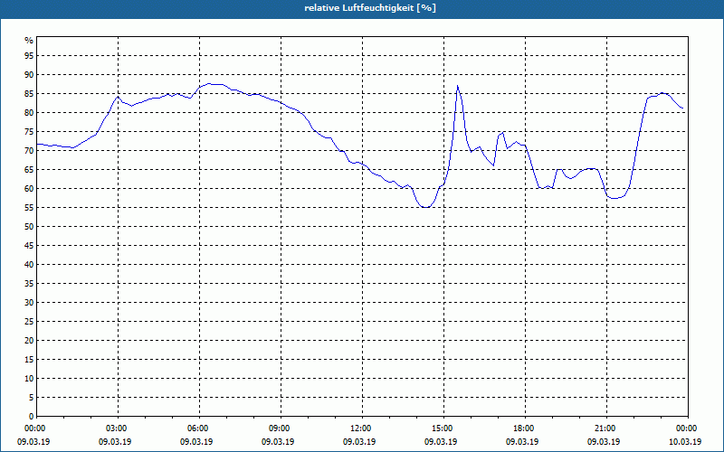The width and height of the screenshot is (724, 452).
Task: Click the y-axis label '25'
Action: tap(29, 322)
